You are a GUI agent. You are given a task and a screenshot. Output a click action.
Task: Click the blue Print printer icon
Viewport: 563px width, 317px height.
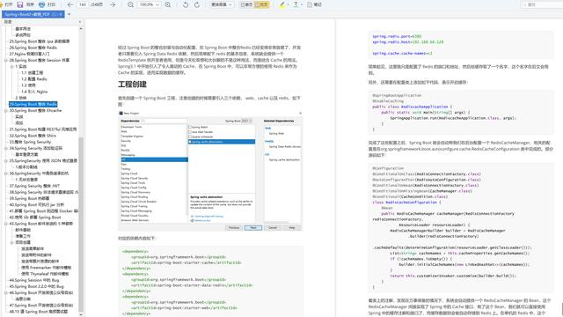(41, 4)
